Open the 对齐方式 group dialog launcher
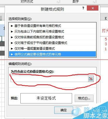The width and height of the screenshot is (108, 119). tap(58, 2)
